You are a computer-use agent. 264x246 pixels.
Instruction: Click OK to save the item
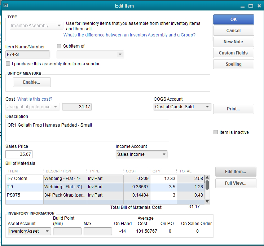[x=233, y=19]
